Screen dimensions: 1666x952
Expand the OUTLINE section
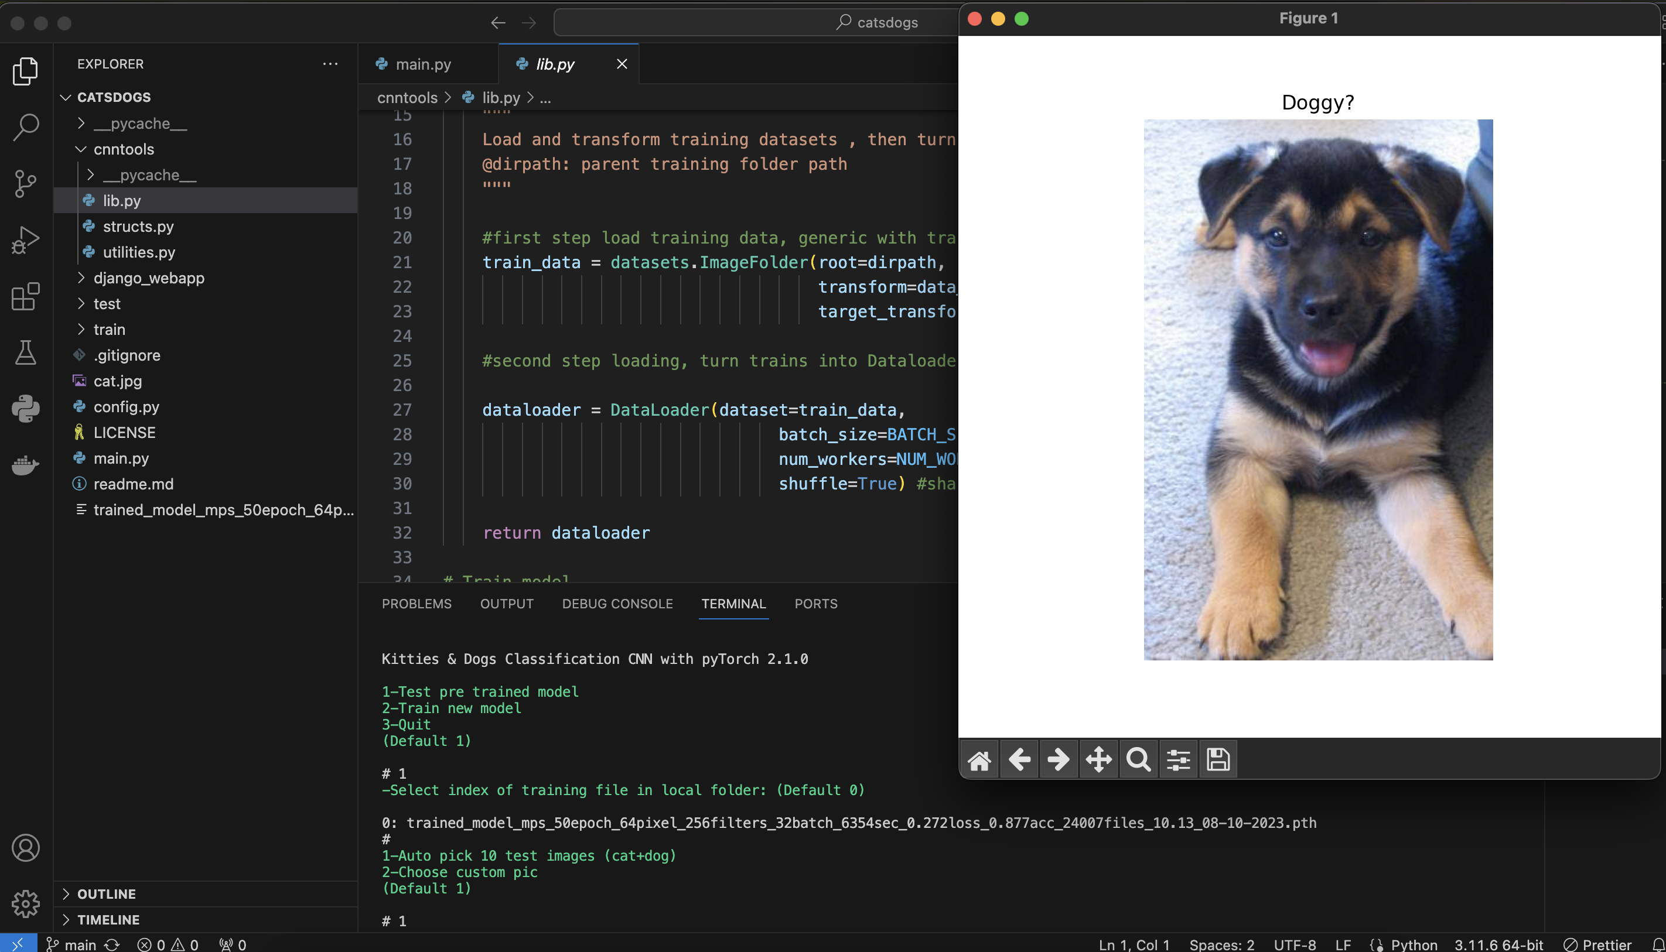tap(106, 894)
